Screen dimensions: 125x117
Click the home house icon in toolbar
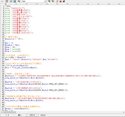pos(57,1)
